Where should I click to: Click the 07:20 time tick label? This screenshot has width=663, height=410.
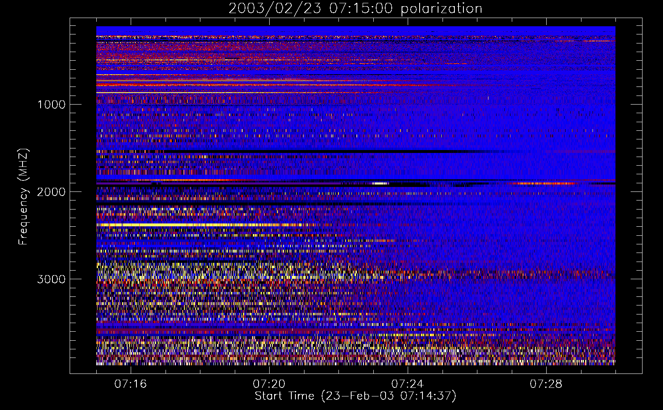coord(269,384)
